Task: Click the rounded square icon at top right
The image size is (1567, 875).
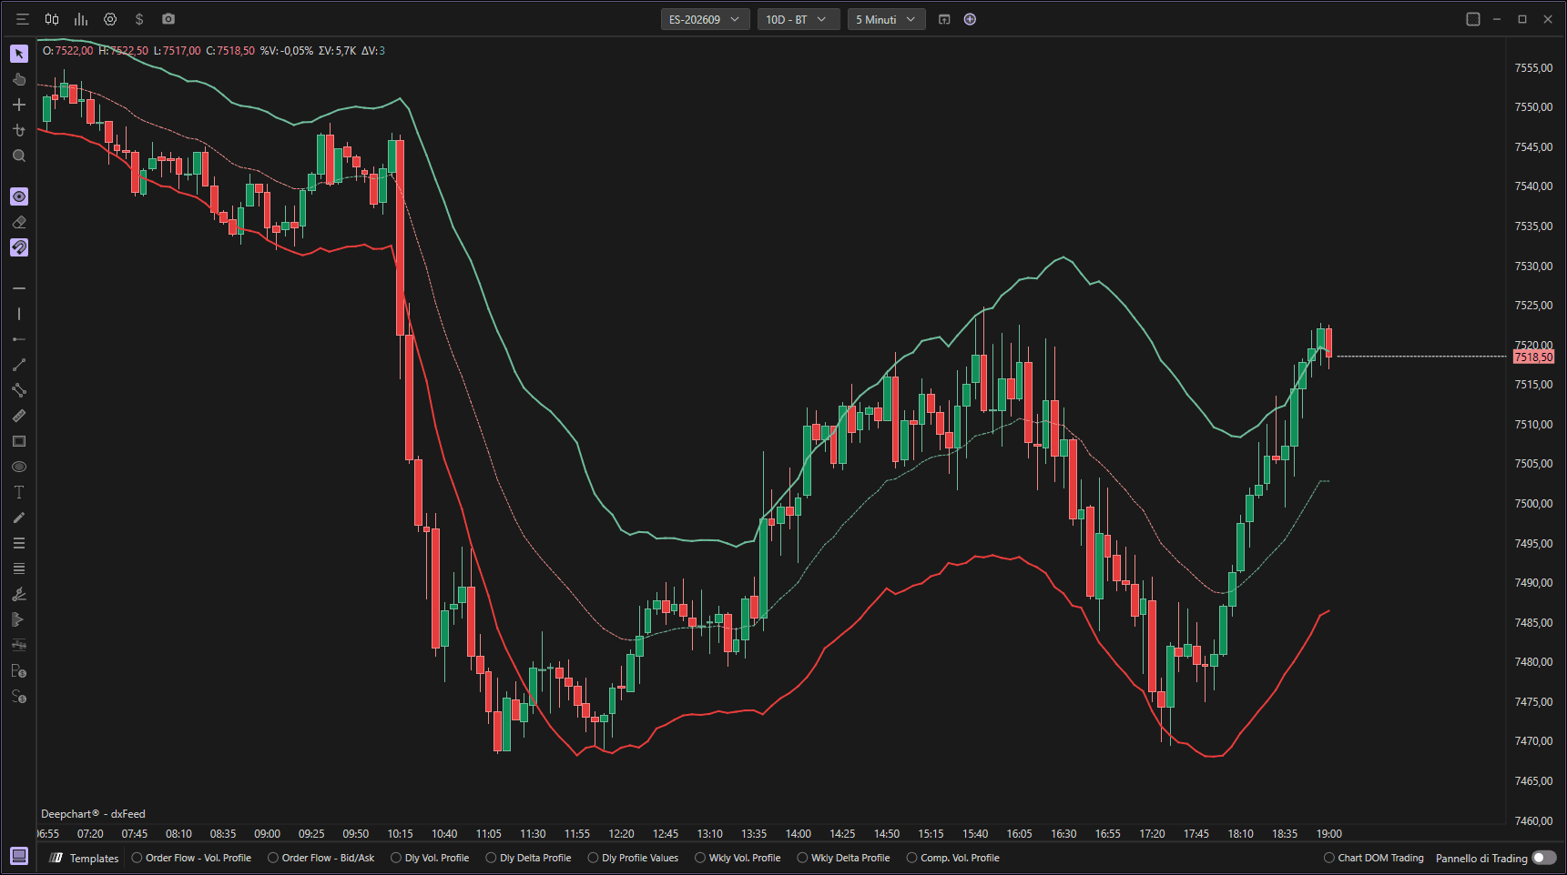Action: (1473, 19)
